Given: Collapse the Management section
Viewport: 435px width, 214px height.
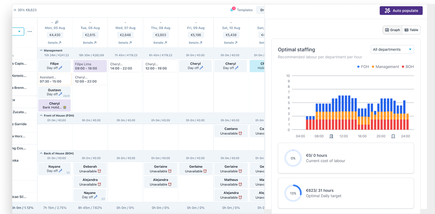Looking at the screenshot, I should click(41, 50).
